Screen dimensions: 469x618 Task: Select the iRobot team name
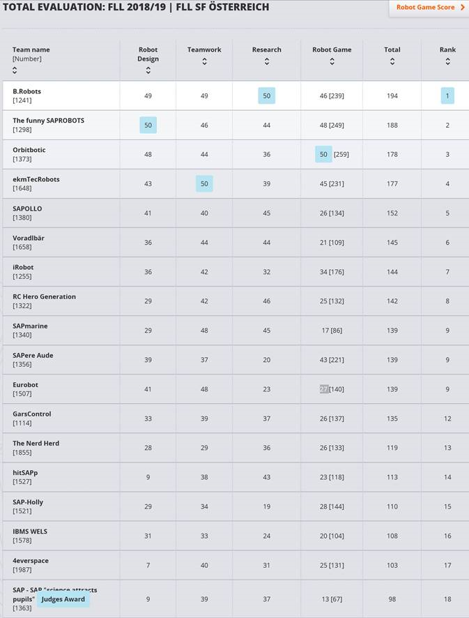point(23,267)
